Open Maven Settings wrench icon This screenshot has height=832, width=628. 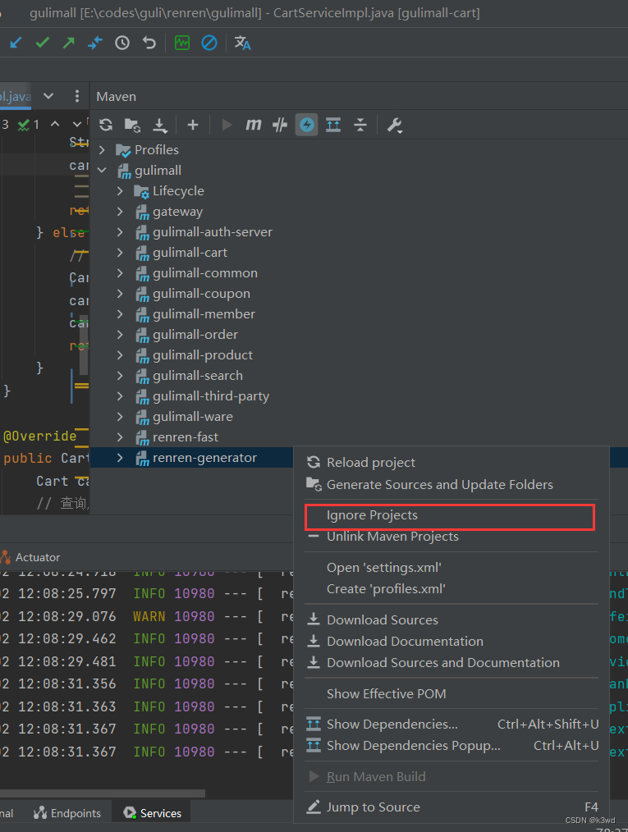pos(394,126)
